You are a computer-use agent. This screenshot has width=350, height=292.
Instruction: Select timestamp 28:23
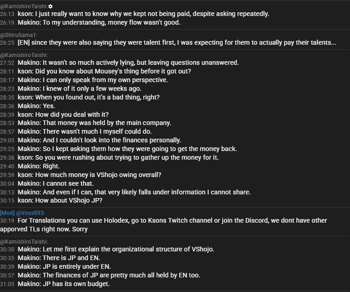click(7, 89)
